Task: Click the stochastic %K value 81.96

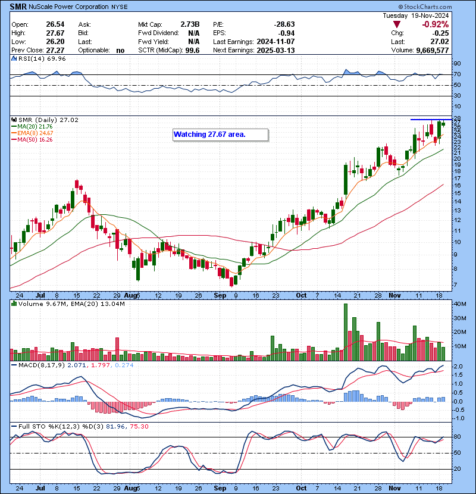Action: (x=115, y=427)
